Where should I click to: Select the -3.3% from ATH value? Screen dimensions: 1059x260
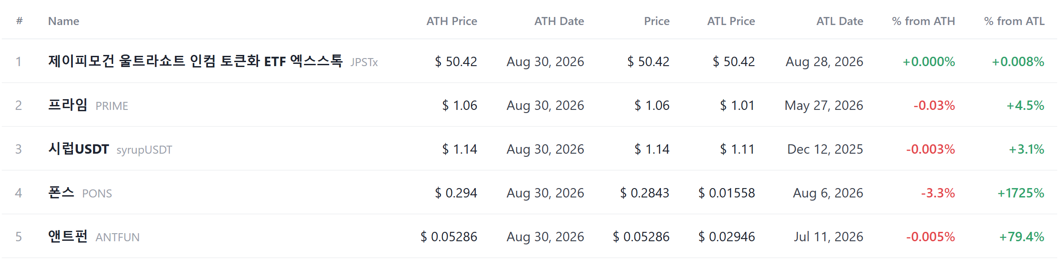click(x=938, y=193)
